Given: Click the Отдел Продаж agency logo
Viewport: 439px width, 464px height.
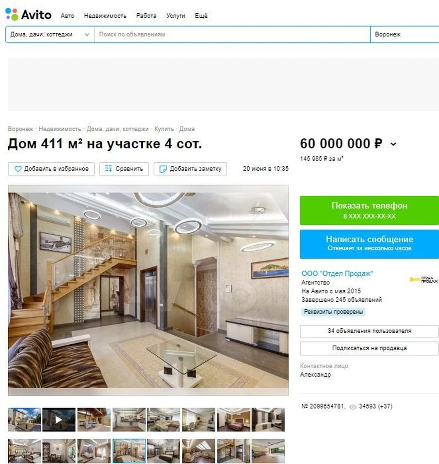Looking at the screenshot, I should coord(423,279).
